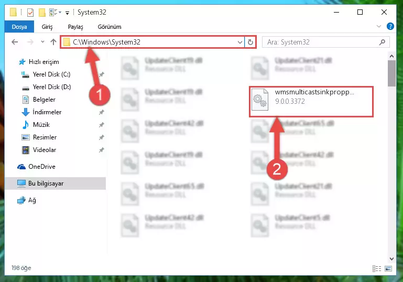Click the scrollbar down arrow
Image resolution: width=403 pixels, height=282 pixels.
coord(391,258)
